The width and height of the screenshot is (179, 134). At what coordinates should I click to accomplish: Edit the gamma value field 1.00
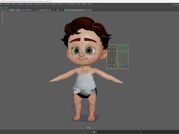point(61,10)
